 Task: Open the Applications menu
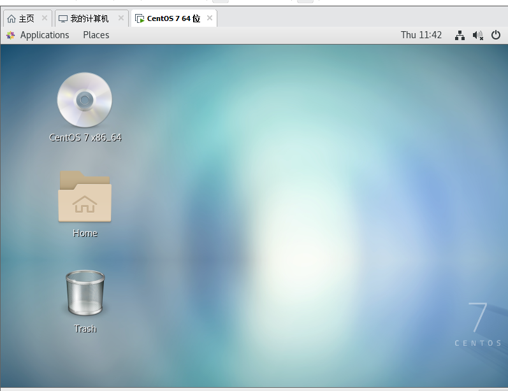pyautogui.click(x=45, y=35)
